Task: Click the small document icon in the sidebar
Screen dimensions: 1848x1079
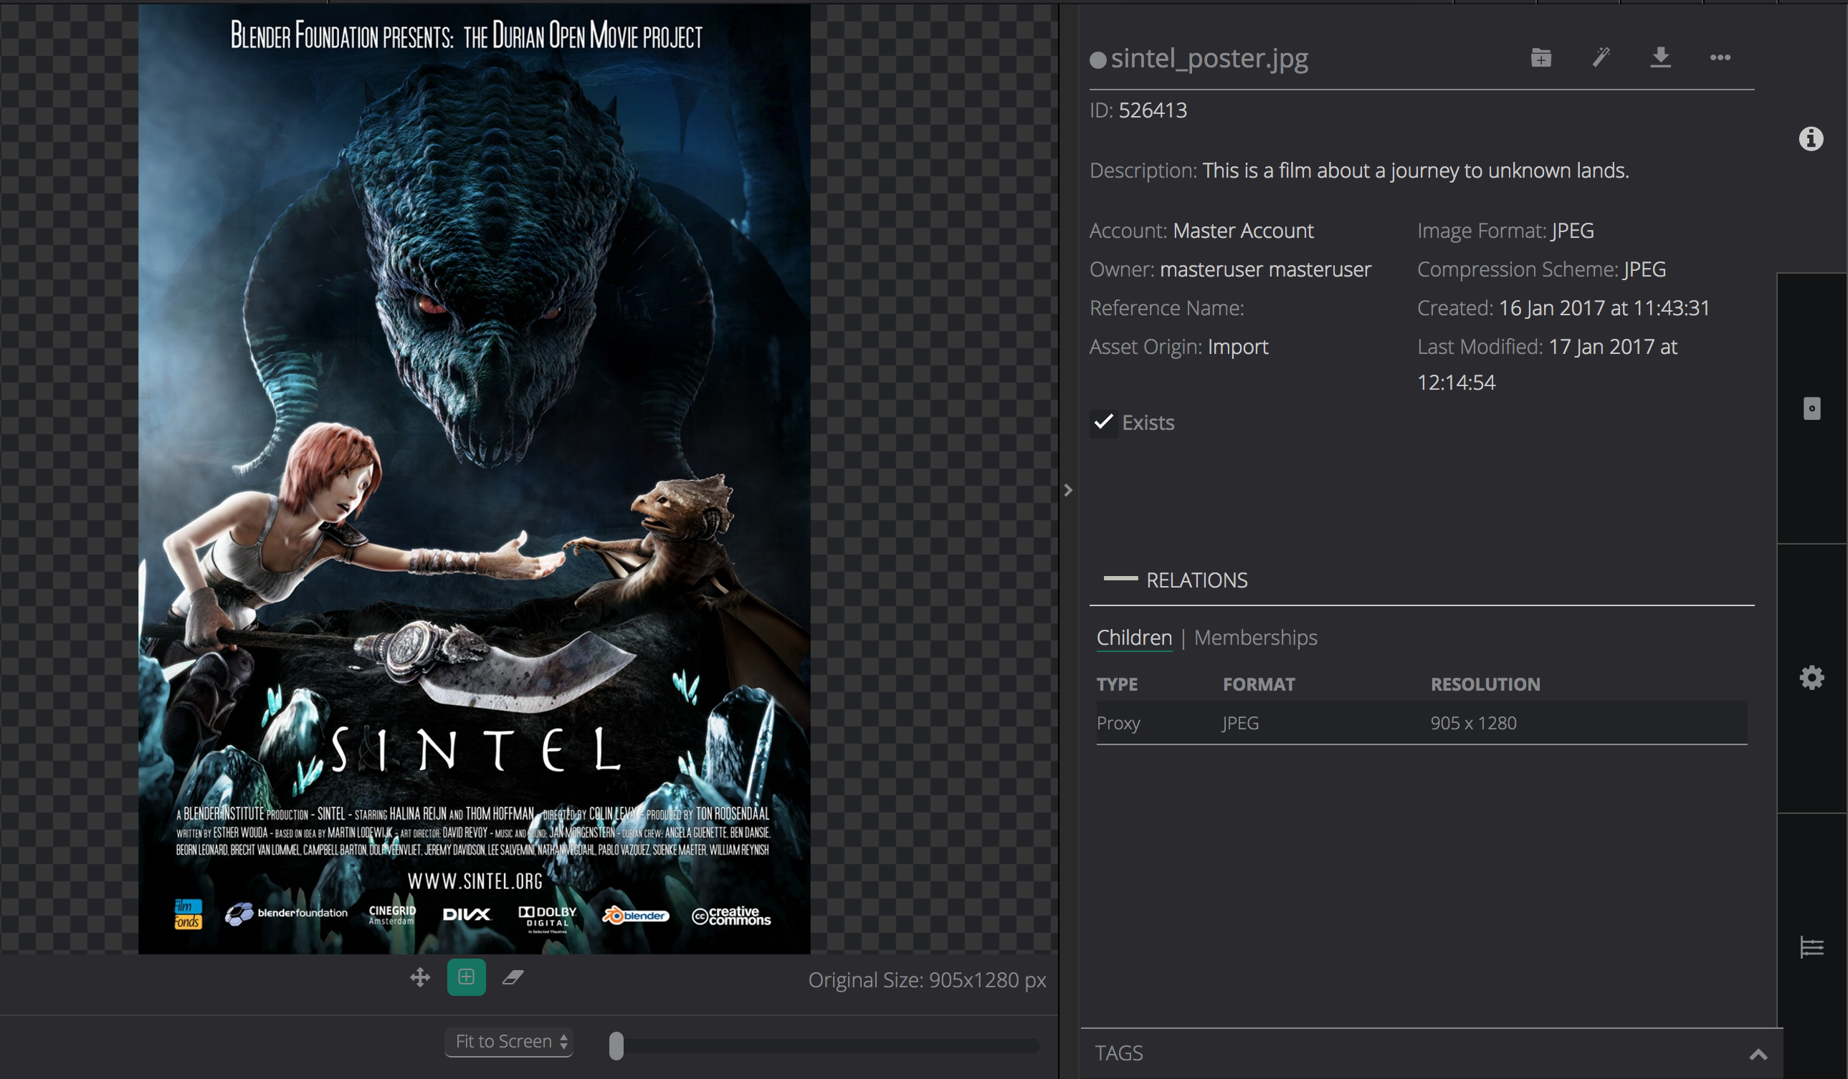Action: (1811, 408)
